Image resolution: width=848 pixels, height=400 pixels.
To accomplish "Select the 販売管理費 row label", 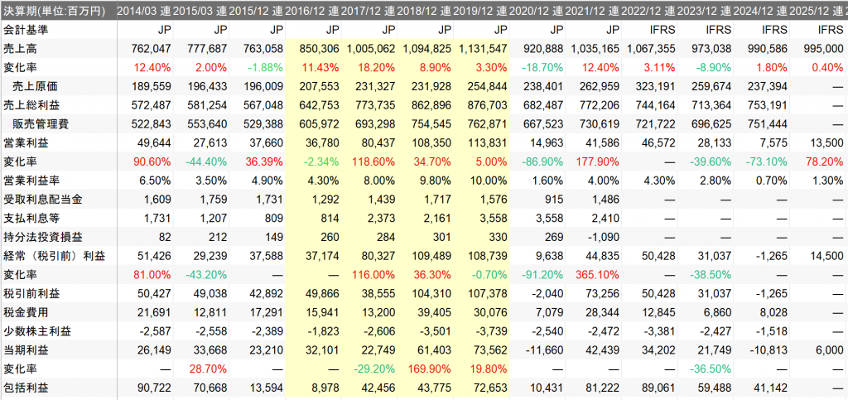I will (36, 123).
